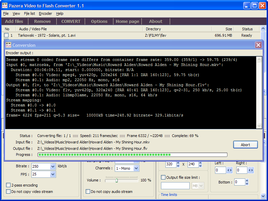Click the Bottom crop value field

point(240,182)
